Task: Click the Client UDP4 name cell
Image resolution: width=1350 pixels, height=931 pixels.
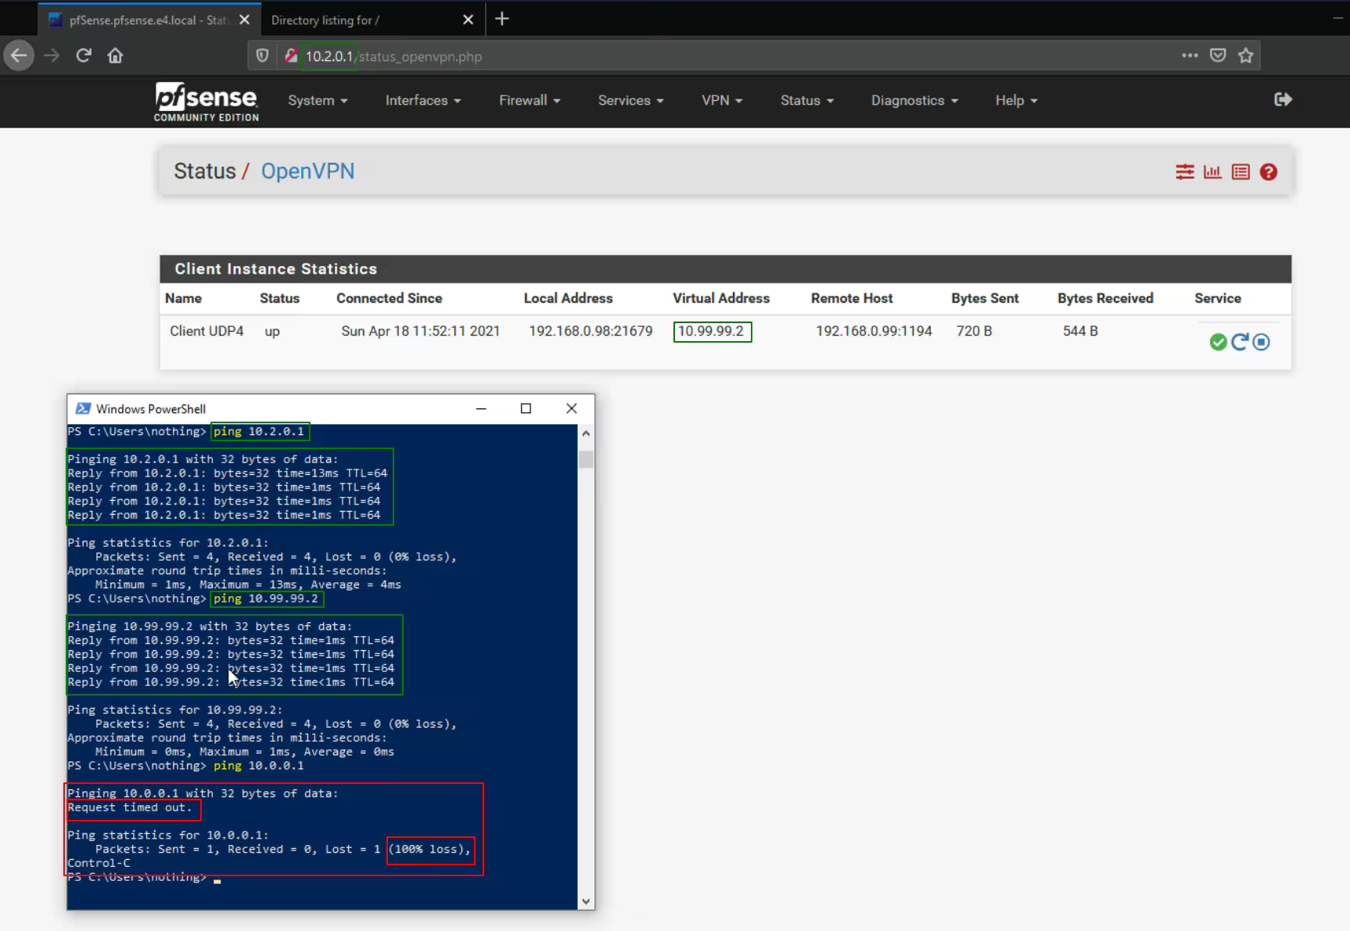Action: tap(206, 331)
